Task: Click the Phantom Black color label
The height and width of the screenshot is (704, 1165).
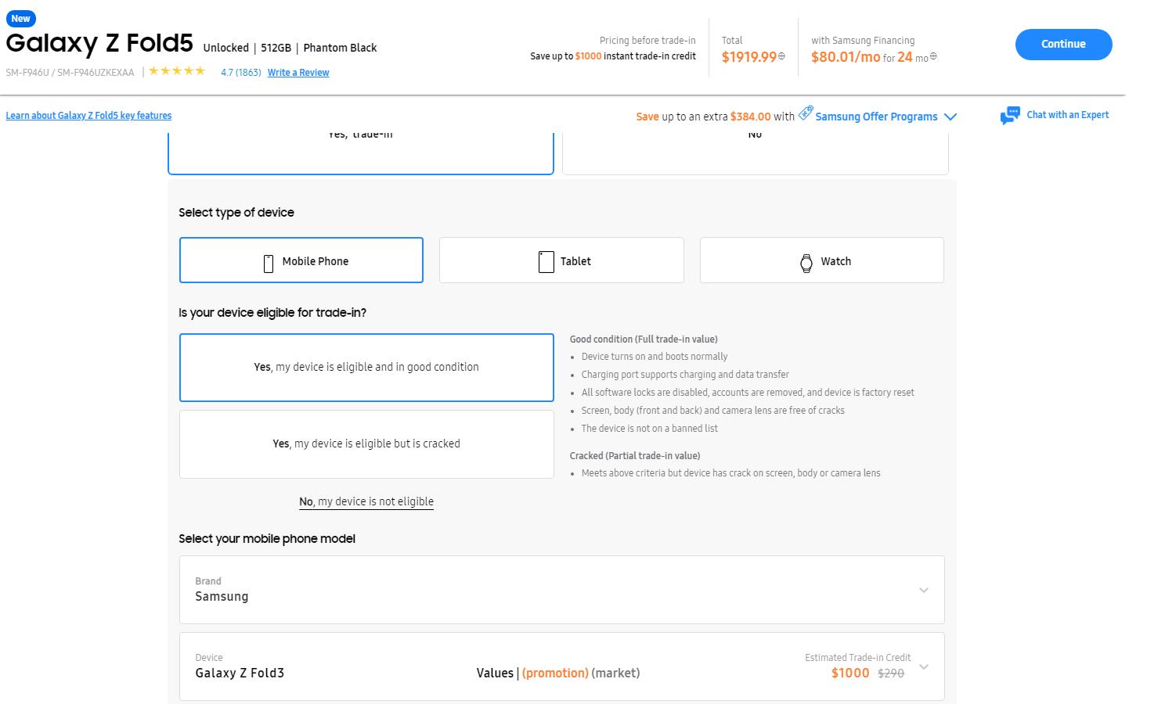Action: pyautogui.click(x=340, y=48)
